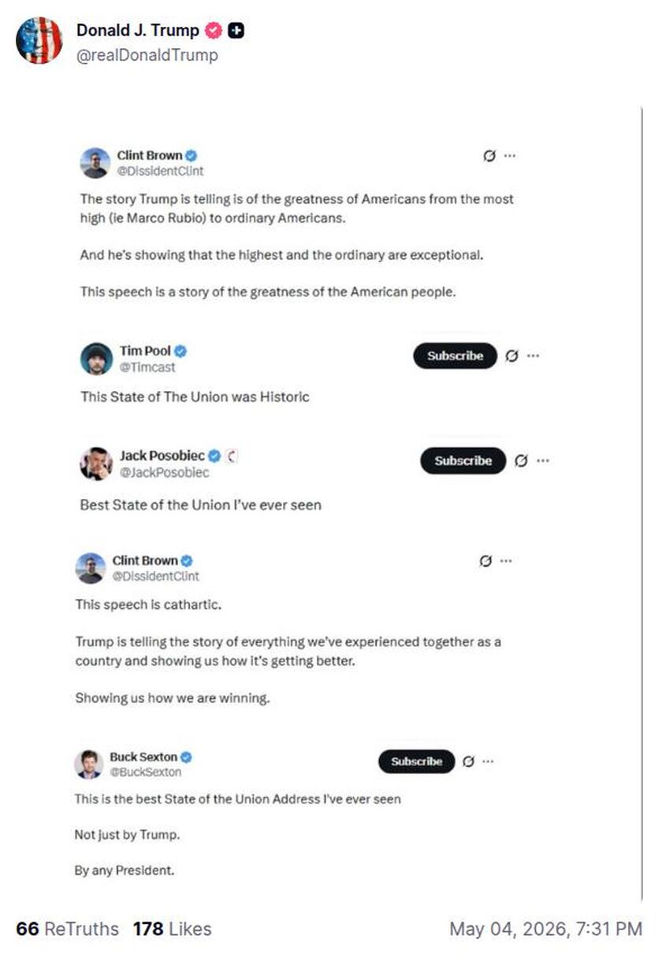Click the Grok icon on Buck Sexton's post
This screenshot has height=968, width=662.
tap(468, 761)
